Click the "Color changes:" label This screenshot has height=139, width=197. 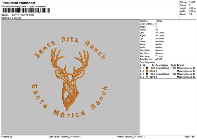[x=147, y=24]
